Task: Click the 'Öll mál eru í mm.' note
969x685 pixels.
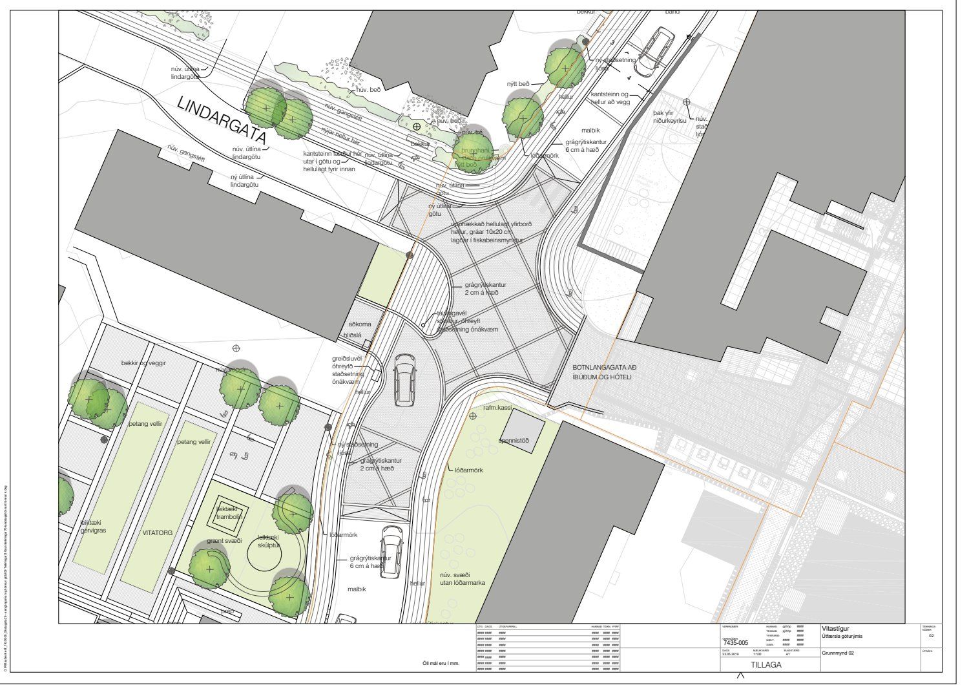Action: click(441, 663)
